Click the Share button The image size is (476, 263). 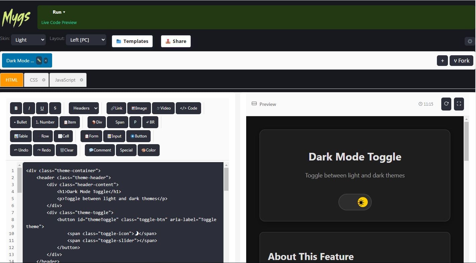176,41
